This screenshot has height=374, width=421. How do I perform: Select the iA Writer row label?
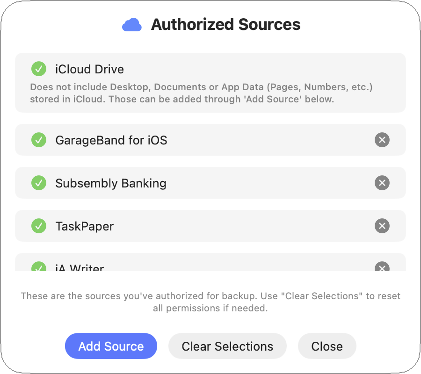click(80, 268)
